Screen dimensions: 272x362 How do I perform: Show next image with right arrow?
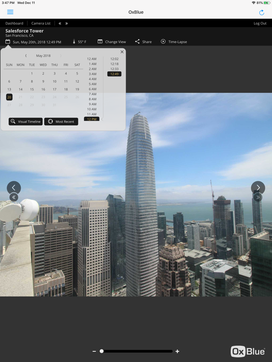tap(258, 188)
